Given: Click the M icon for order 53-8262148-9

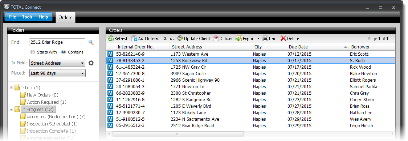Looking at the screenshot, I should 110,54.
